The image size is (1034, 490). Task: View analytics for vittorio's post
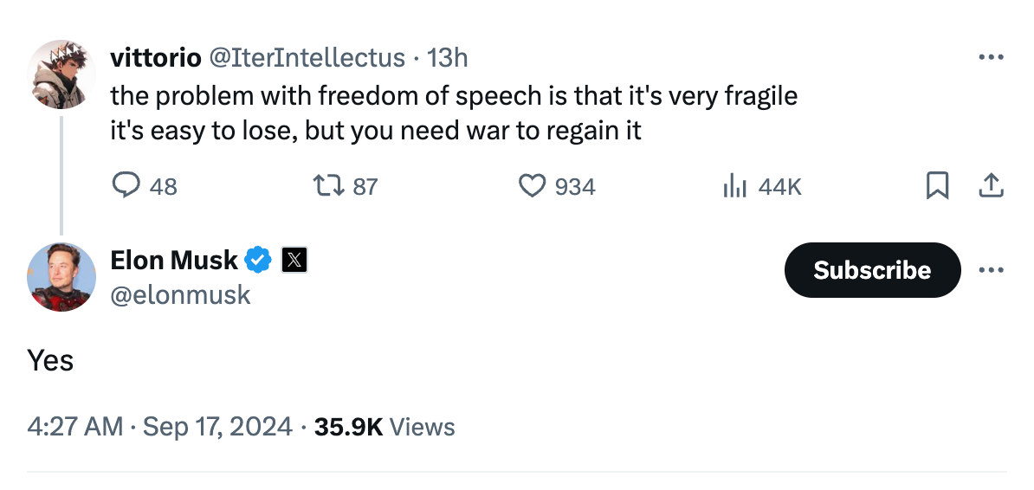[734, 185]
